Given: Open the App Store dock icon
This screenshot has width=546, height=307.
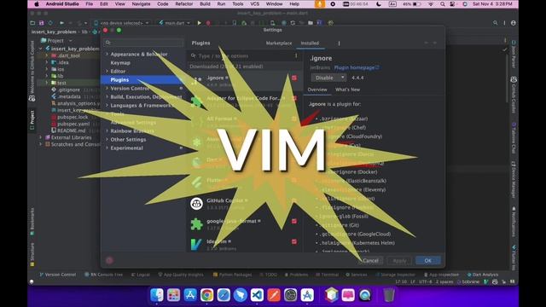Looking at the screenshot, I should tap(190, 295).
